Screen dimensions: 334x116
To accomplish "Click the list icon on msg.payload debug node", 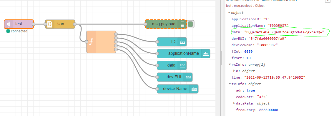I will point(182,24).
